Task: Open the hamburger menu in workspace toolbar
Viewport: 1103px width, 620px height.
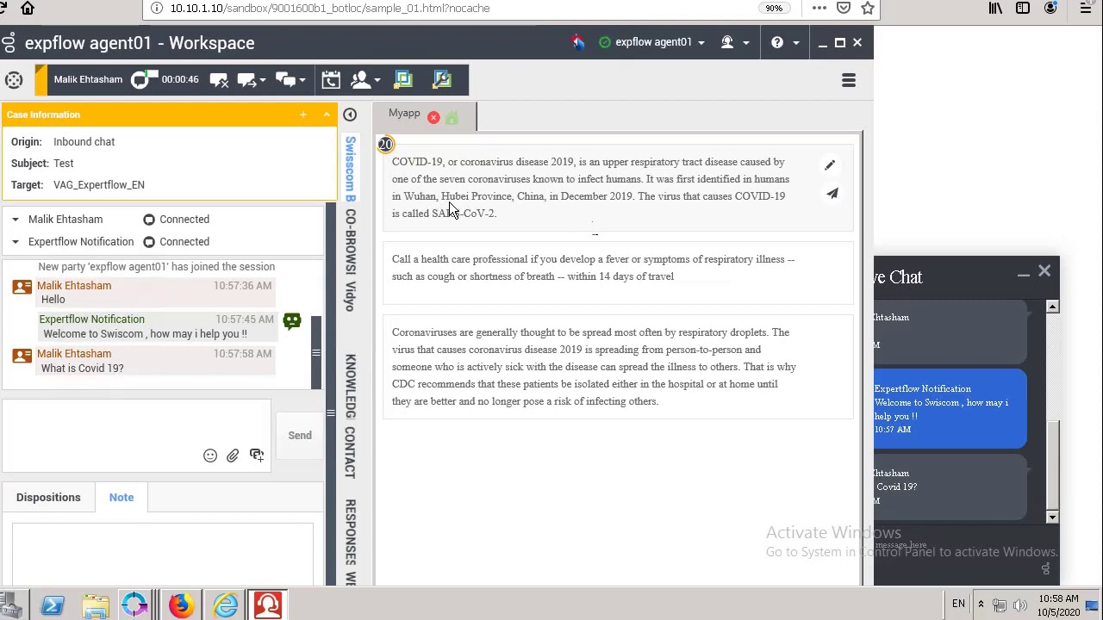Action: tap(848, 80)
